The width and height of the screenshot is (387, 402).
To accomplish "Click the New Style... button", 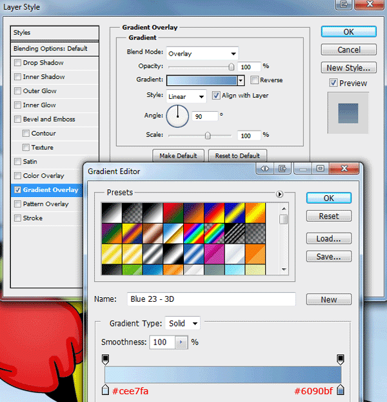I will pos(349,67).
